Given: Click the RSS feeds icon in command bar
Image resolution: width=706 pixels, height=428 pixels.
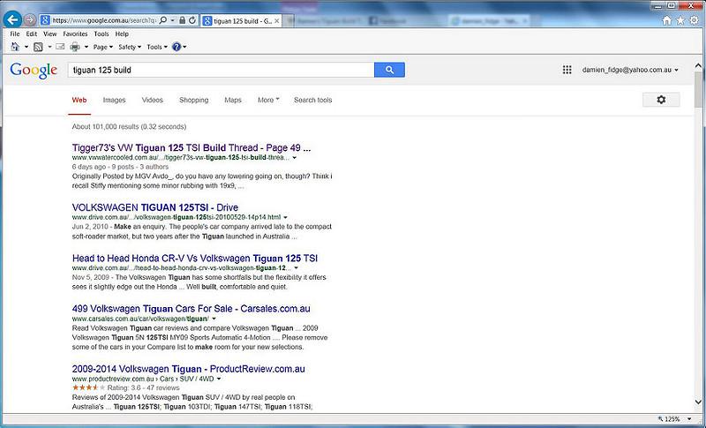Looking at the screenshot, I should click(38, 47).
